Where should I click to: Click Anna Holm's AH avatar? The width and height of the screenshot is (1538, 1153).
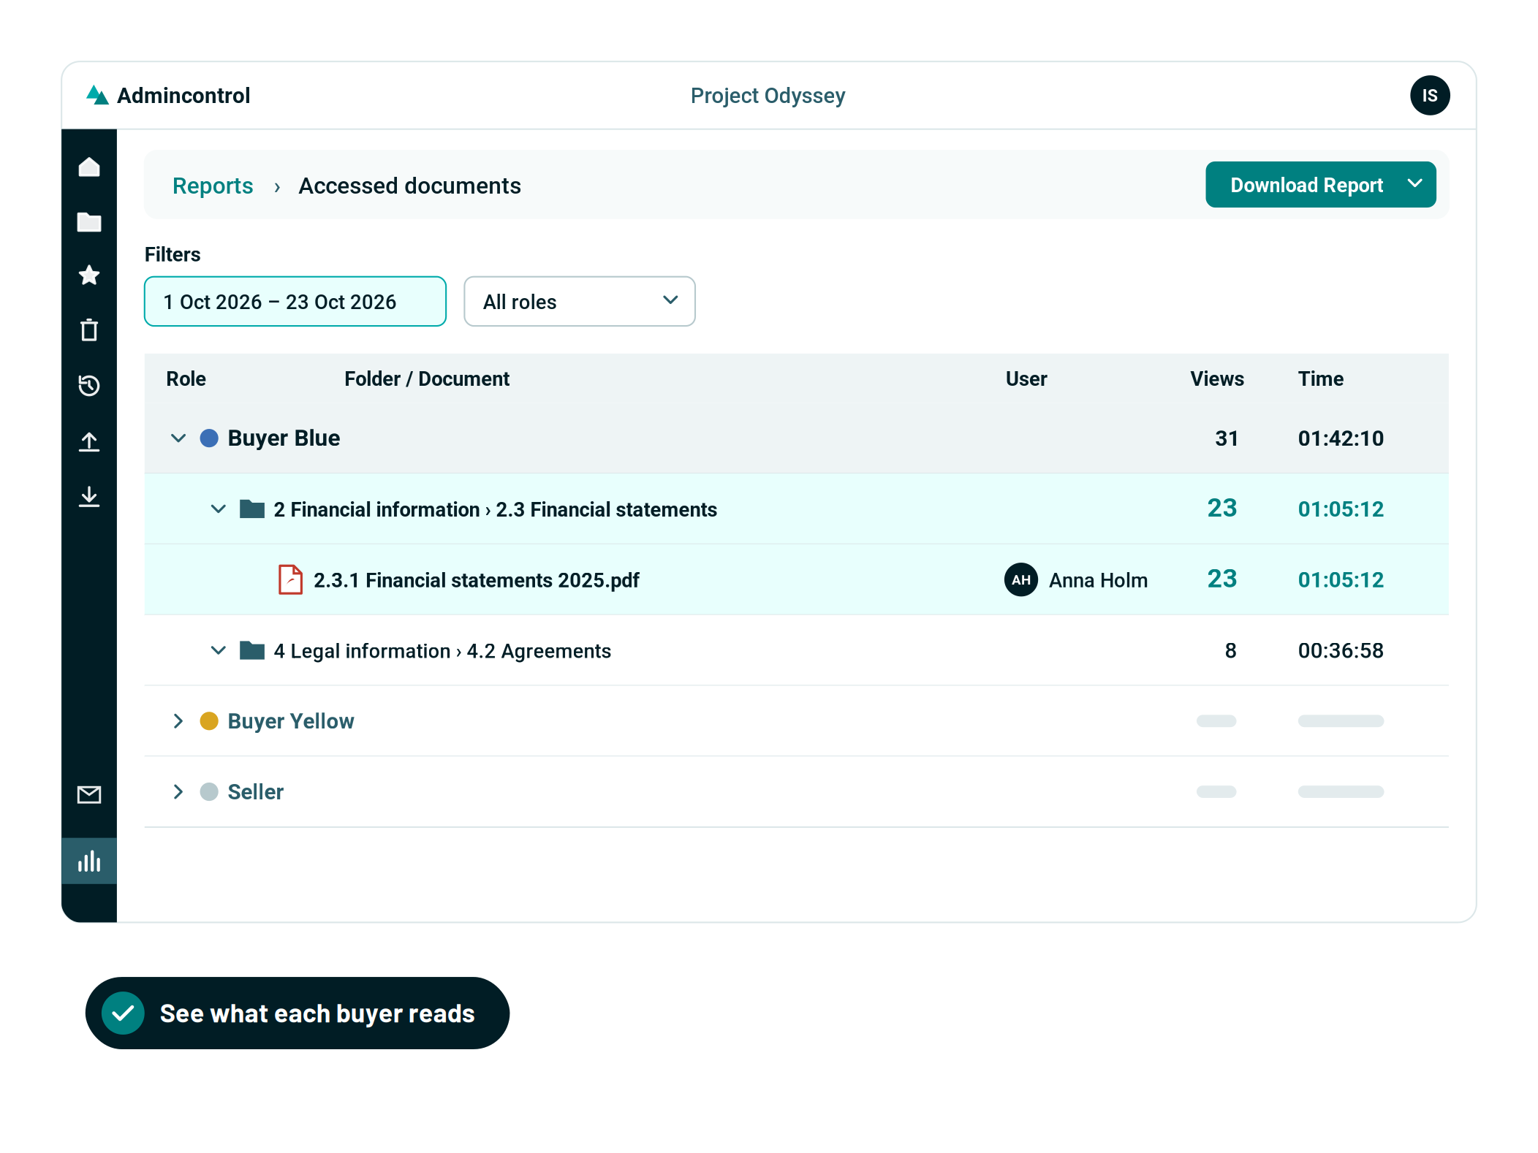(x=1021, y=579)
